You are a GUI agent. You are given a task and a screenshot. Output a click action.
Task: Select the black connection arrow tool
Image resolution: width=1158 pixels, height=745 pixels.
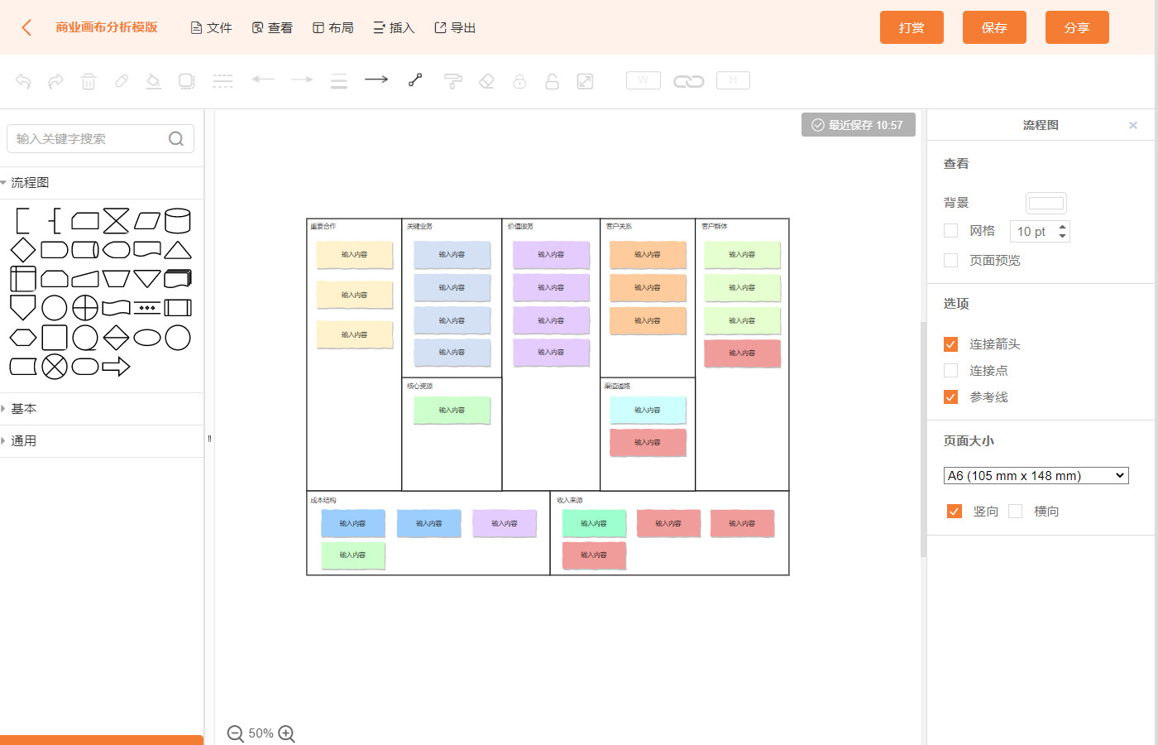376,79
